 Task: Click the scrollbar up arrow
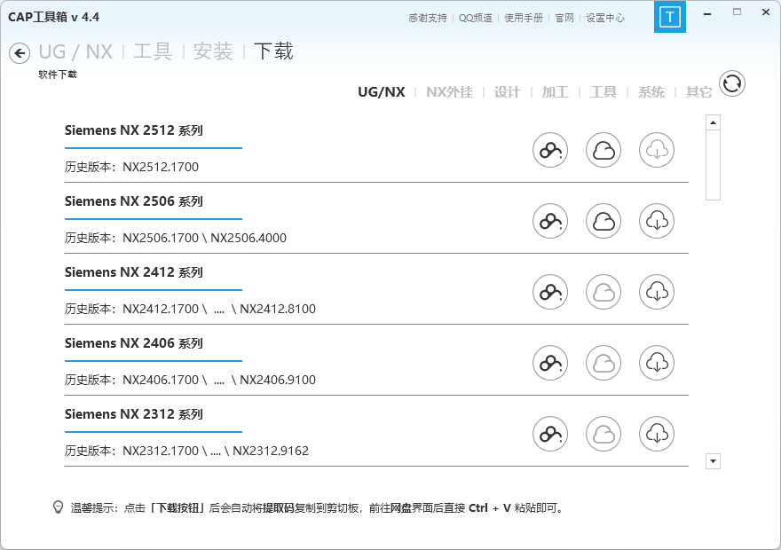pos(713,122)
